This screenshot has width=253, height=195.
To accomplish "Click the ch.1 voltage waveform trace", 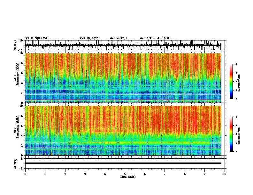I will (123, 45).
